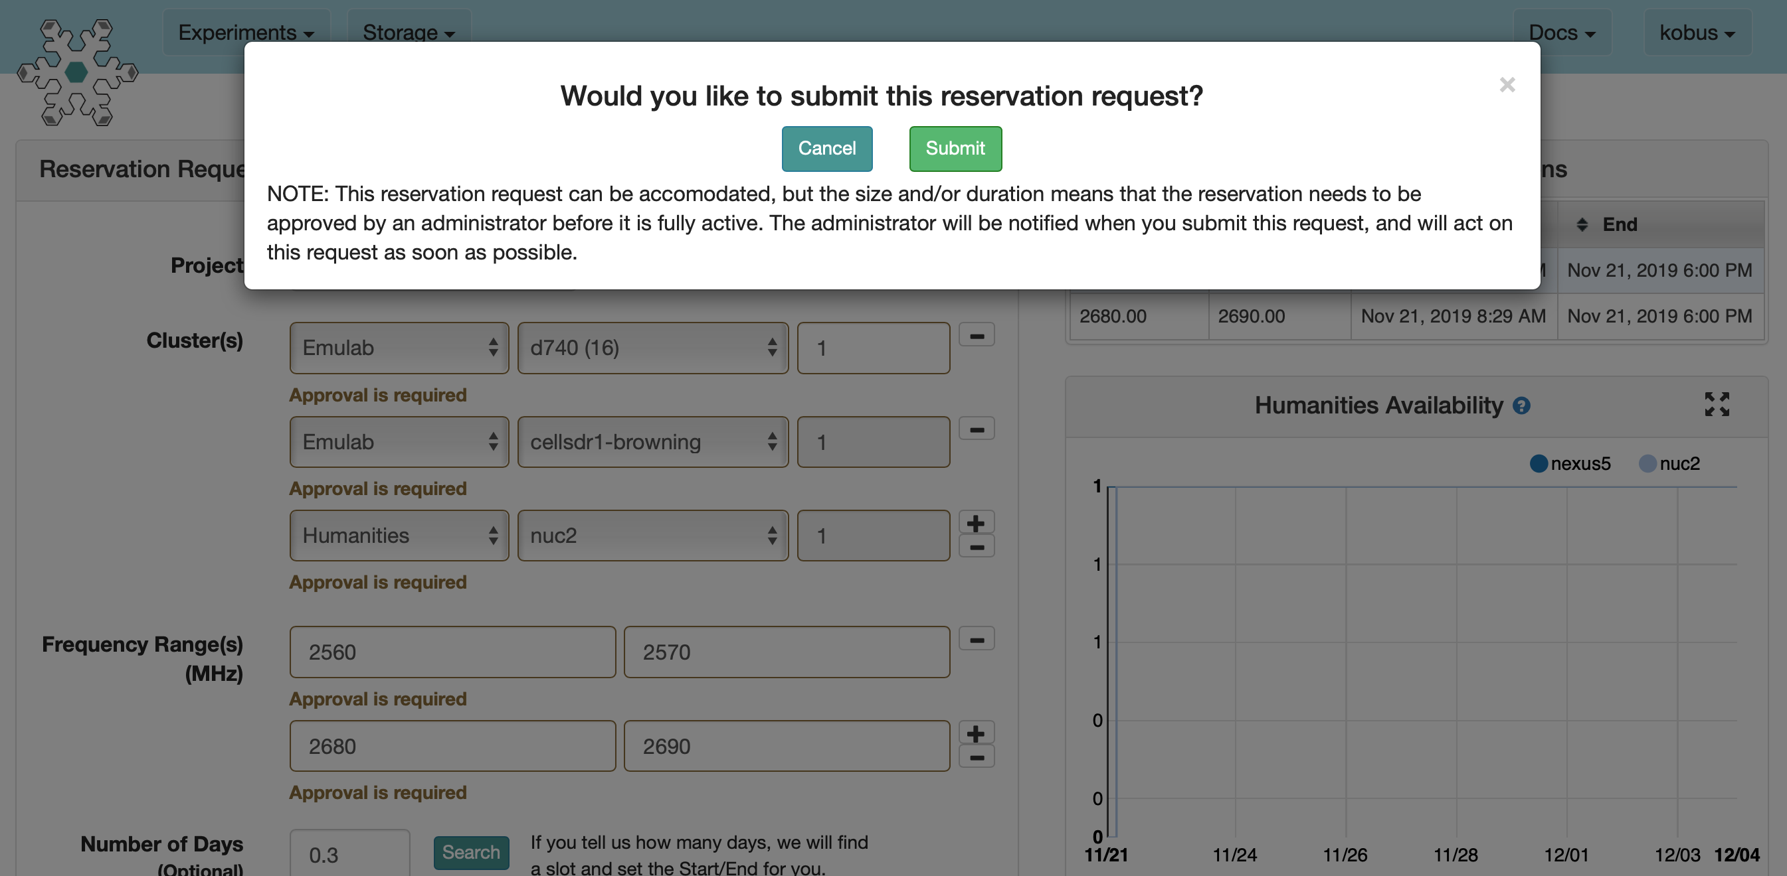This screenshot has height=876, width=1787.
Task: Remove the 2560-2570 frequency range
Action: click(x=977, y=640)
